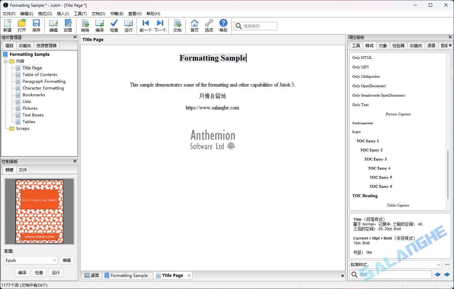Run document conversion with 转换 icon
The height and width of the screenshot is (289, 454).
85,26
